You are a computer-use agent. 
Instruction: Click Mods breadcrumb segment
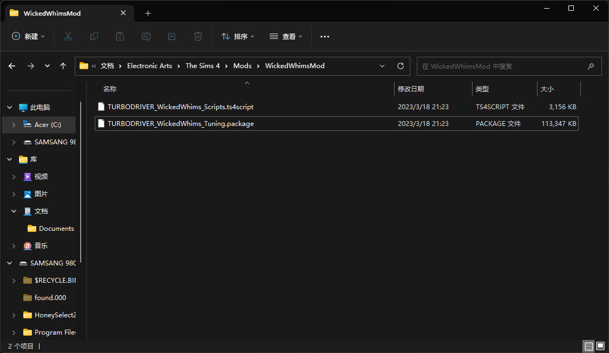pyautogui.click(x=243, y=66)
